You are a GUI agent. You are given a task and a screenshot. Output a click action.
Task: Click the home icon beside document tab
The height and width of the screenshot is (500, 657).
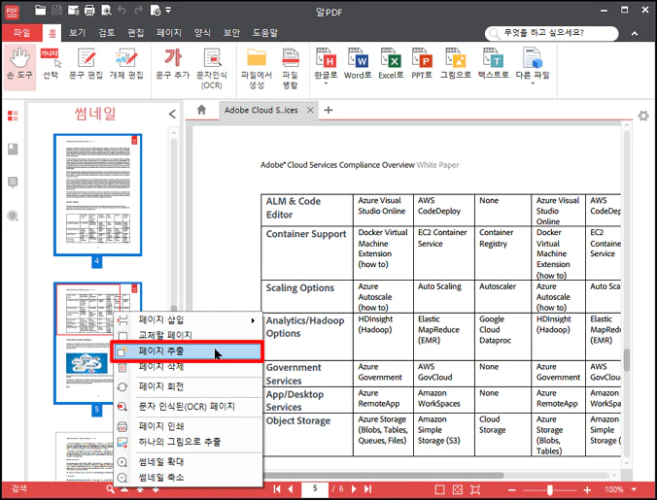[x=201, y=110]
